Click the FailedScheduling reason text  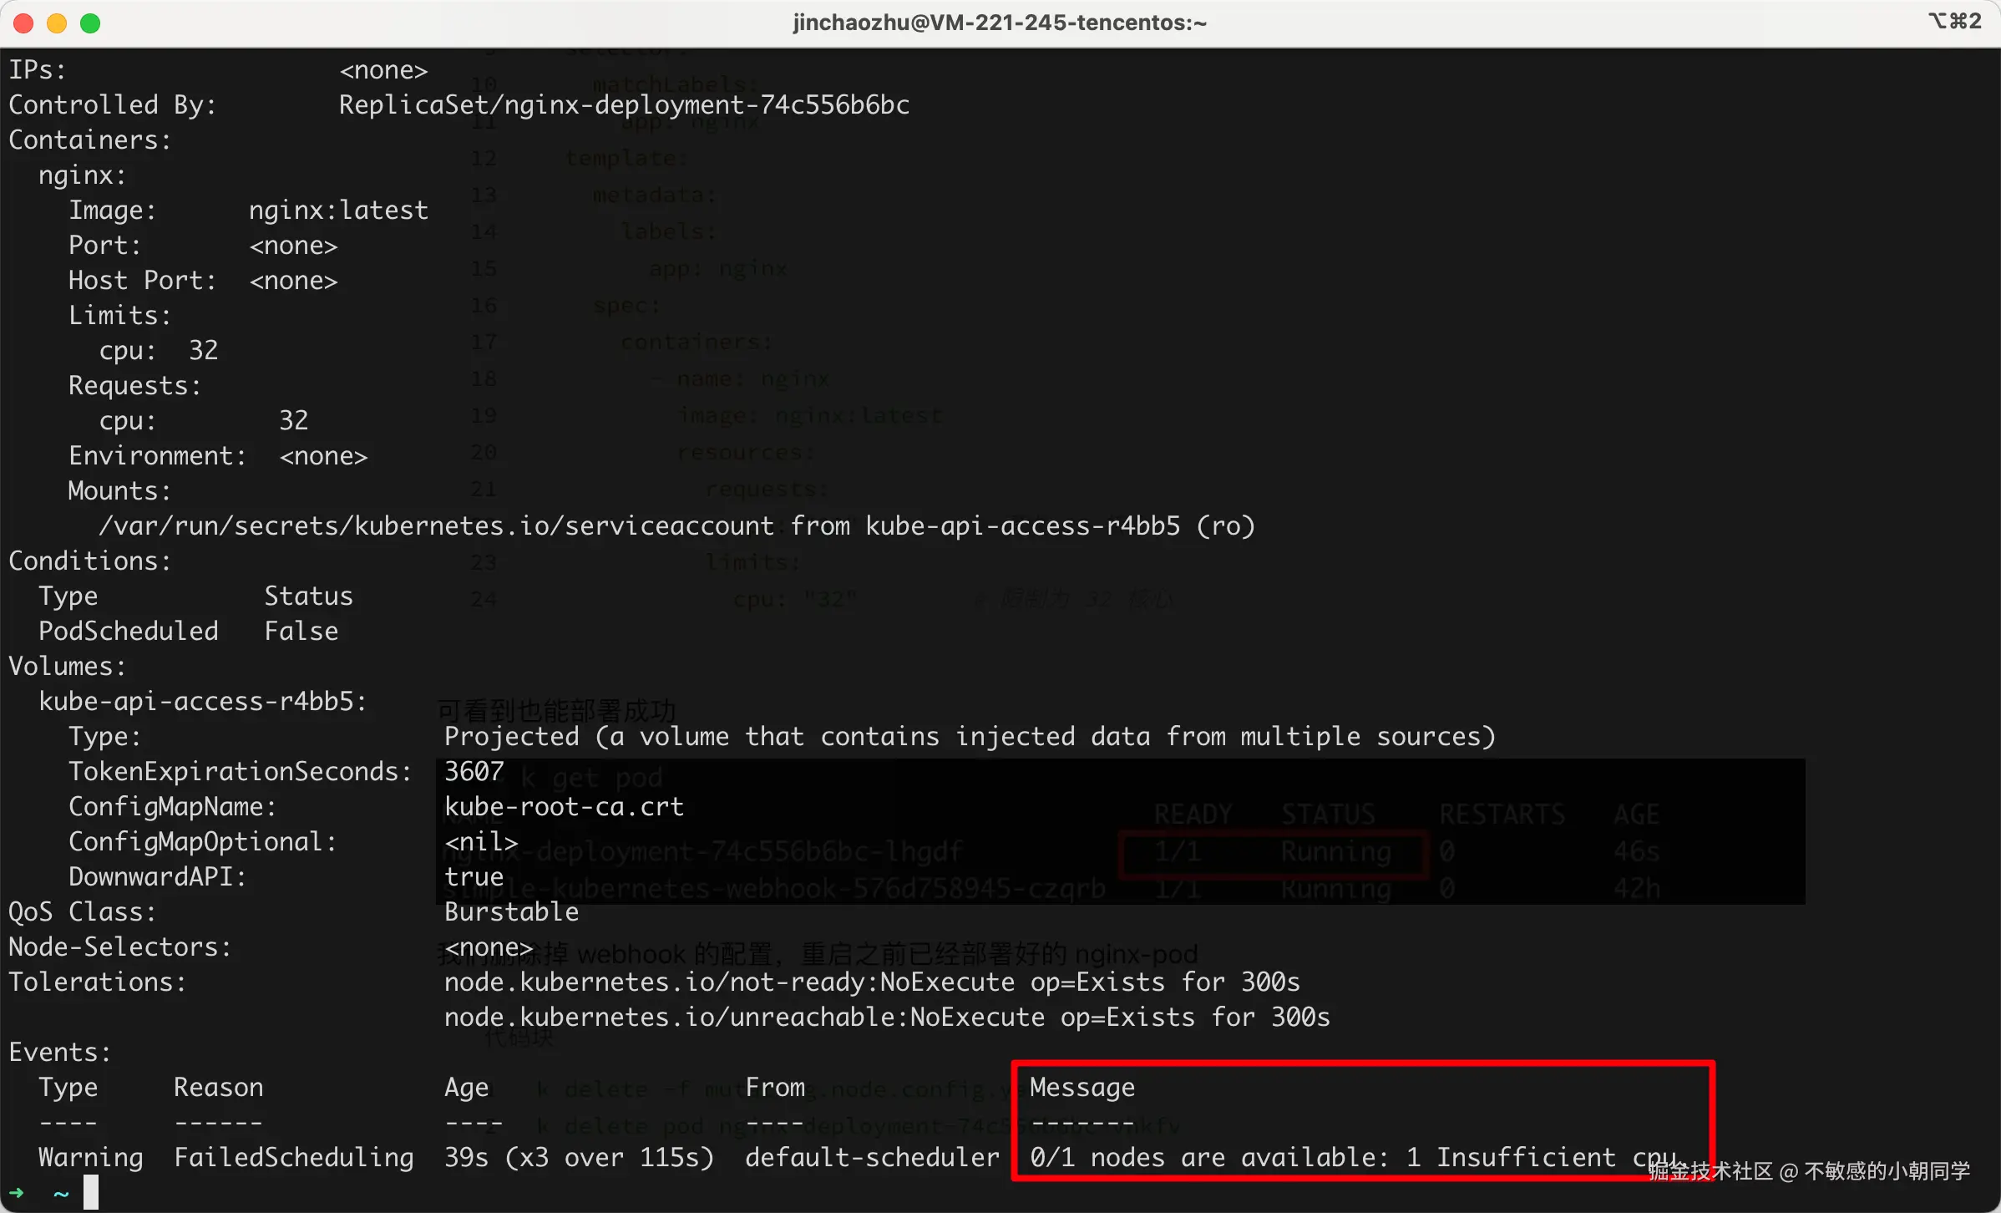pos(293,1158)
